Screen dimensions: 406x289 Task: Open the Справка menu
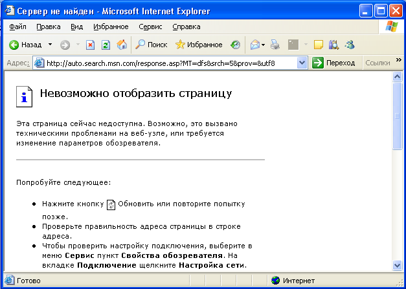pos(186,27)
